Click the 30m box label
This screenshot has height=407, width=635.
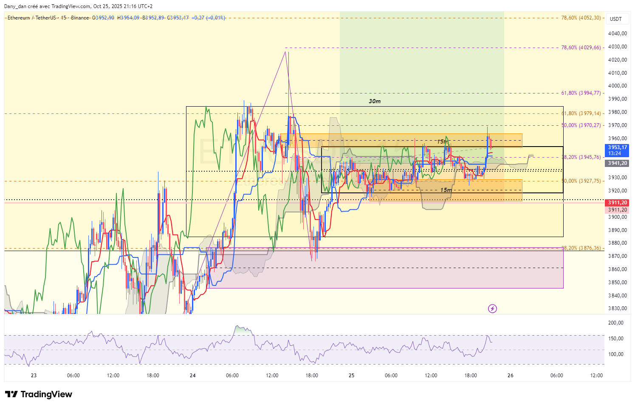point(375,101)
